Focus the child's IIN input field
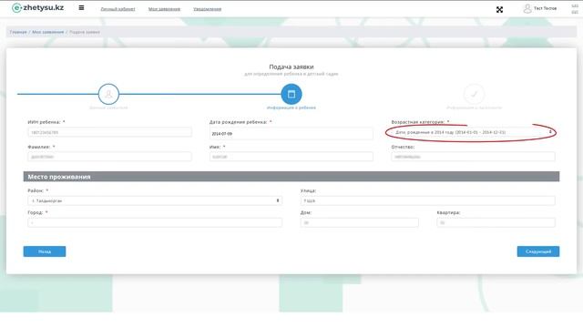This screenshot has height=328, width=583. (109, 132)
